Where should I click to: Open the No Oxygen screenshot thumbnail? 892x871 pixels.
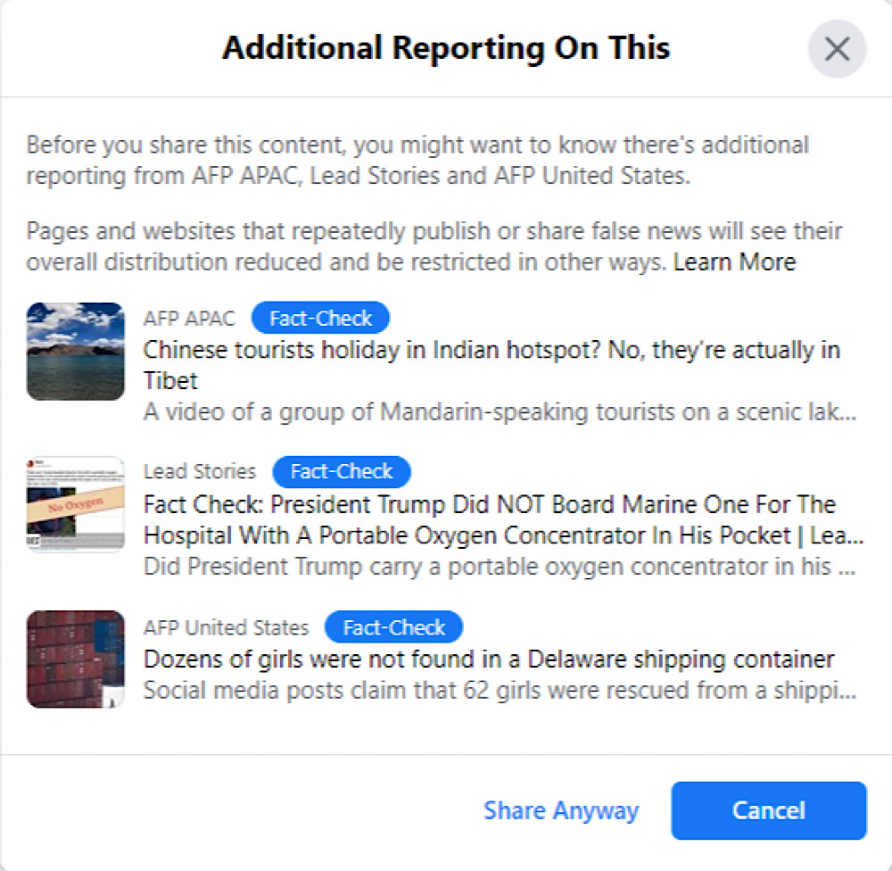pyautogui.click(x=75, y=504)
